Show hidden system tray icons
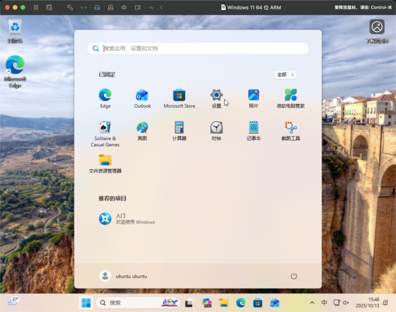The height and width of the screenshot is (312, 396). click(x=312, y=302)
